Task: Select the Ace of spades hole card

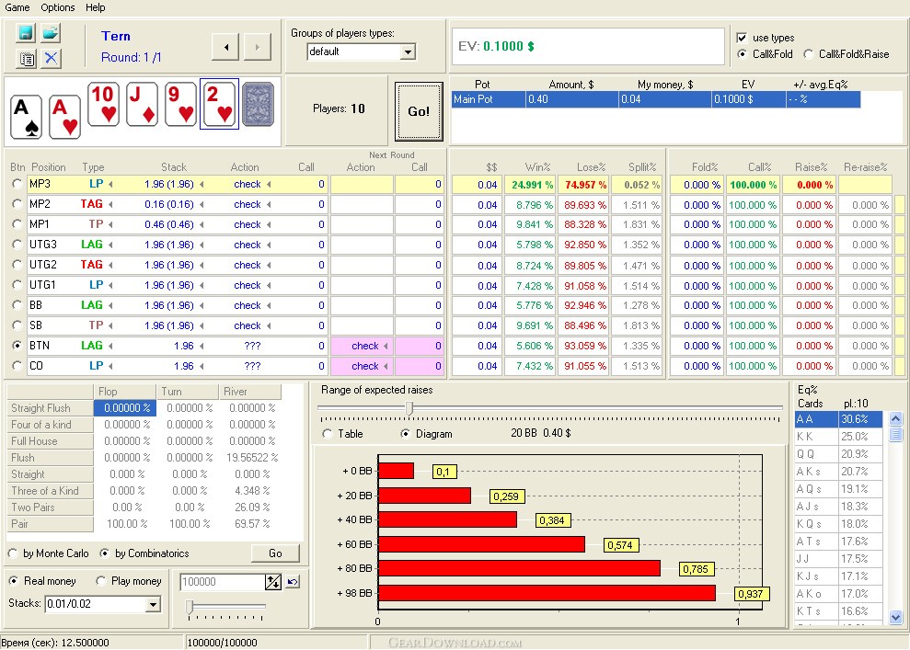Action: pyautogui.click(x=26, y=117)
